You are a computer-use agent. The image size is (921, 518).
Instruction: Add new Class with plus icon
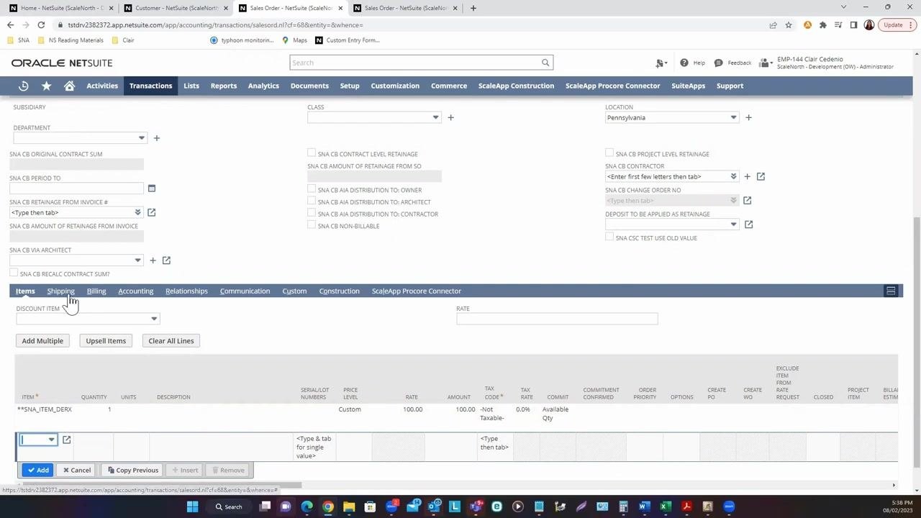[450, 117]
